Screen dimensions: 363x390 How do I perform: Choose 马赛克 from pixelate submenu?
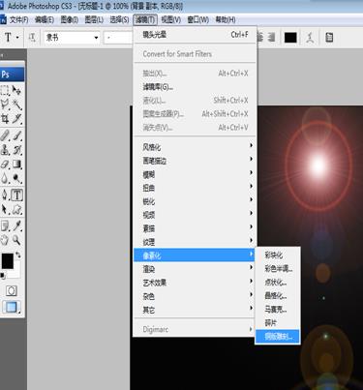278,309
